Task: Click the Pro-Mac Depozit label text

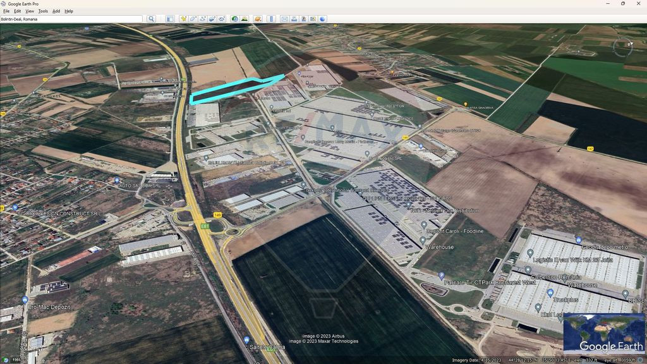Action: click(x=49, y=307)
